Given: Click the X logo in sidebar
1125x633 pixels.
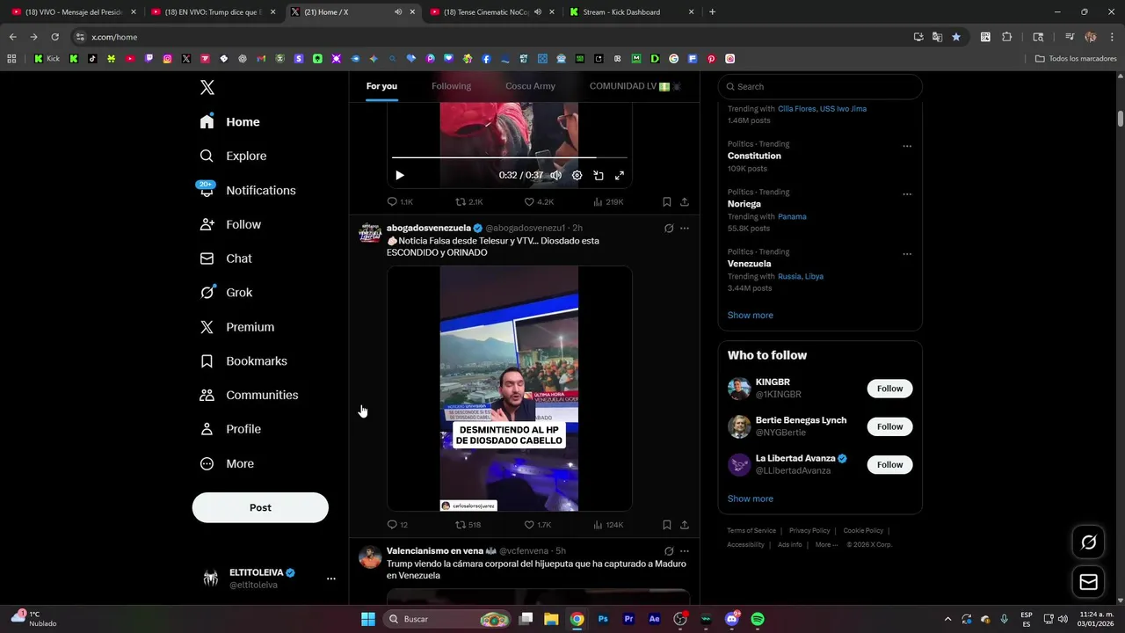Looking at the screenshot, I should tap(207, 87).
